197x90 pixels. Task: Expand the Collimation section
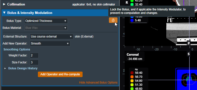pyautogui.click(x=4, y=4)
